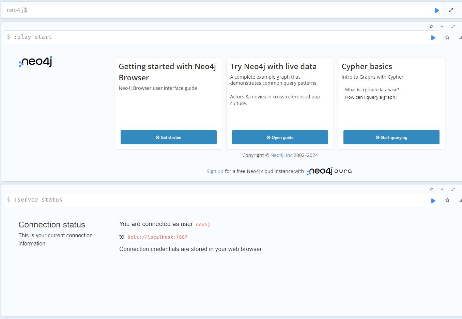Open guide for Neo4j live data
This screenshot has width=462, height=319.
click(280, 137)
